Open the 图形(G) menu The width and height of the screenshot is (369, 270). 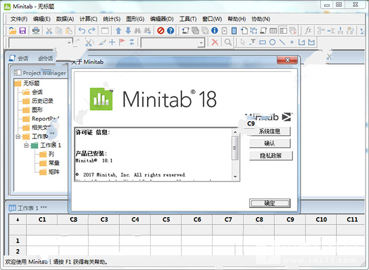(x=135, y=19)
